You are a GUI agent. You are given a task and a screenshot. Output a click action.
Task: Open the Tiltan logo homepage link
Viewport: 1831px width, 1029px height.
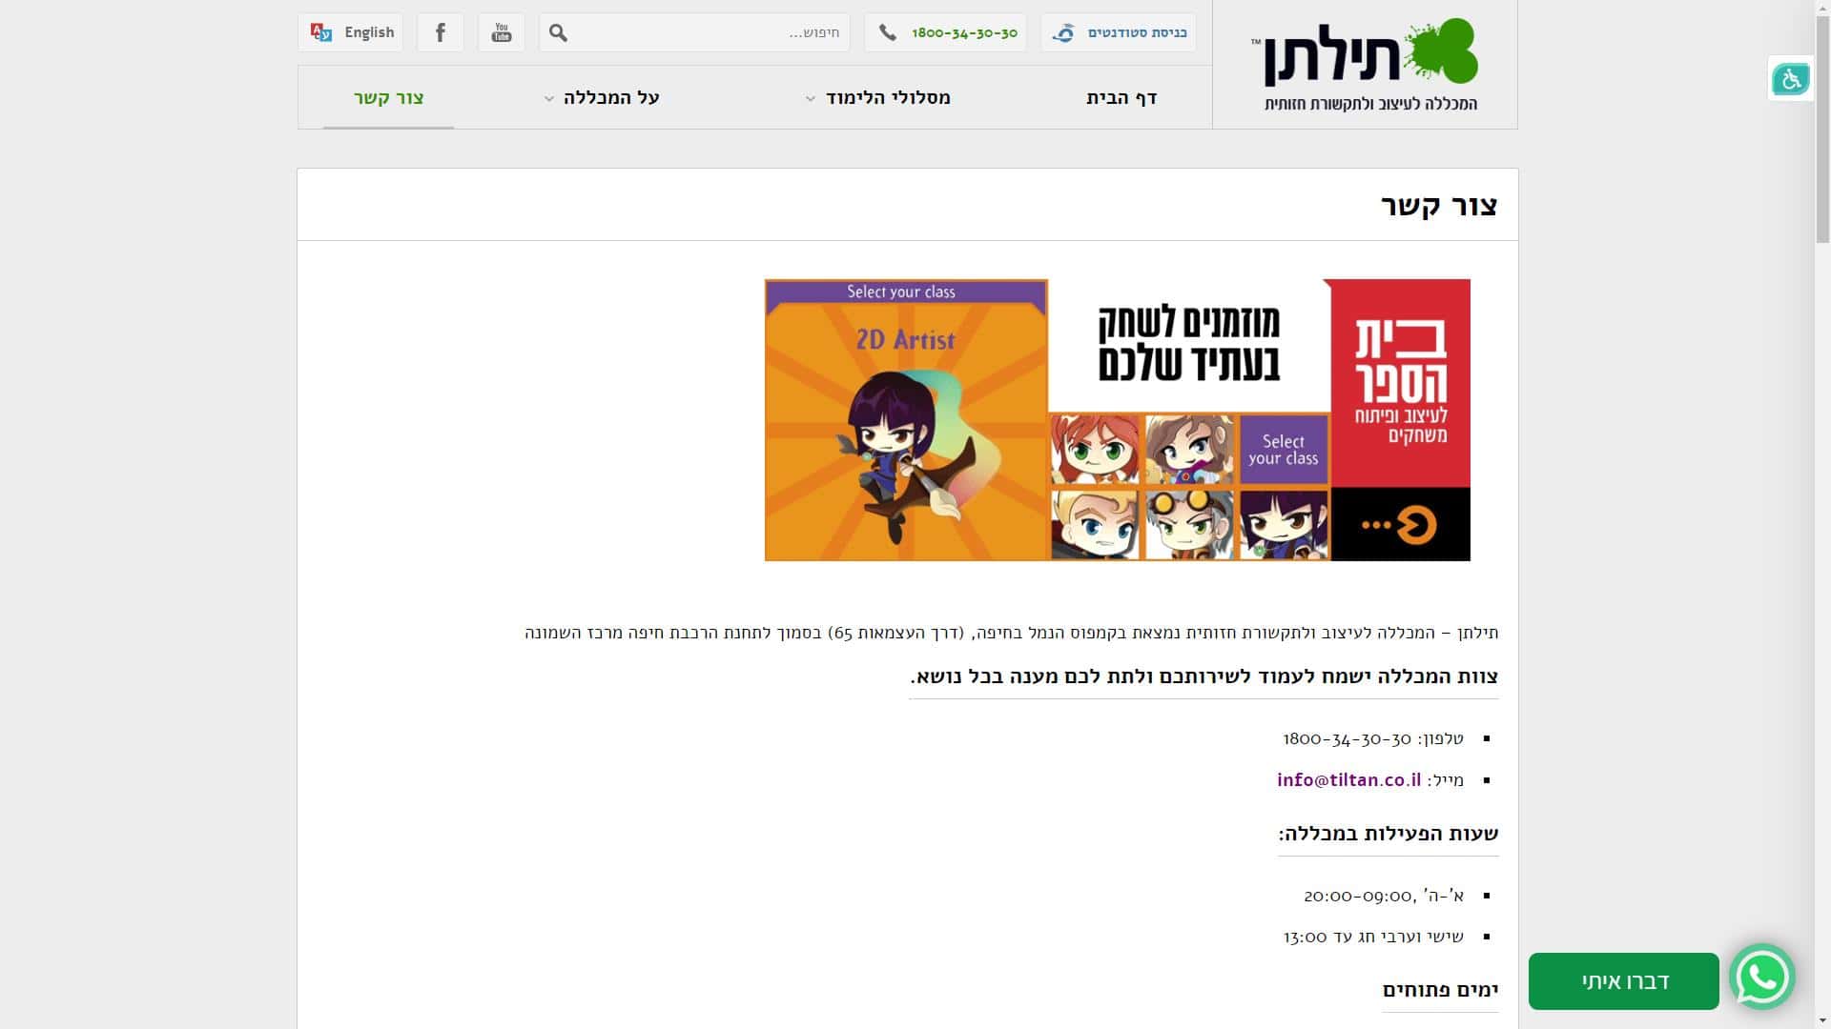[1366, 65]
